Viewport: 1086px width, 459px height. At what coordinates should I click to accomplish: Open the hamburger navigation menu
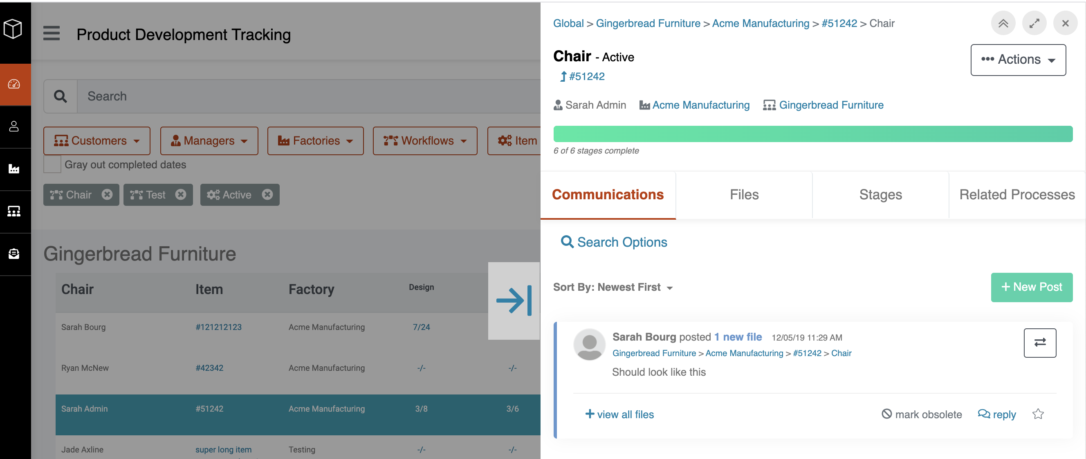tap(52, 33)
